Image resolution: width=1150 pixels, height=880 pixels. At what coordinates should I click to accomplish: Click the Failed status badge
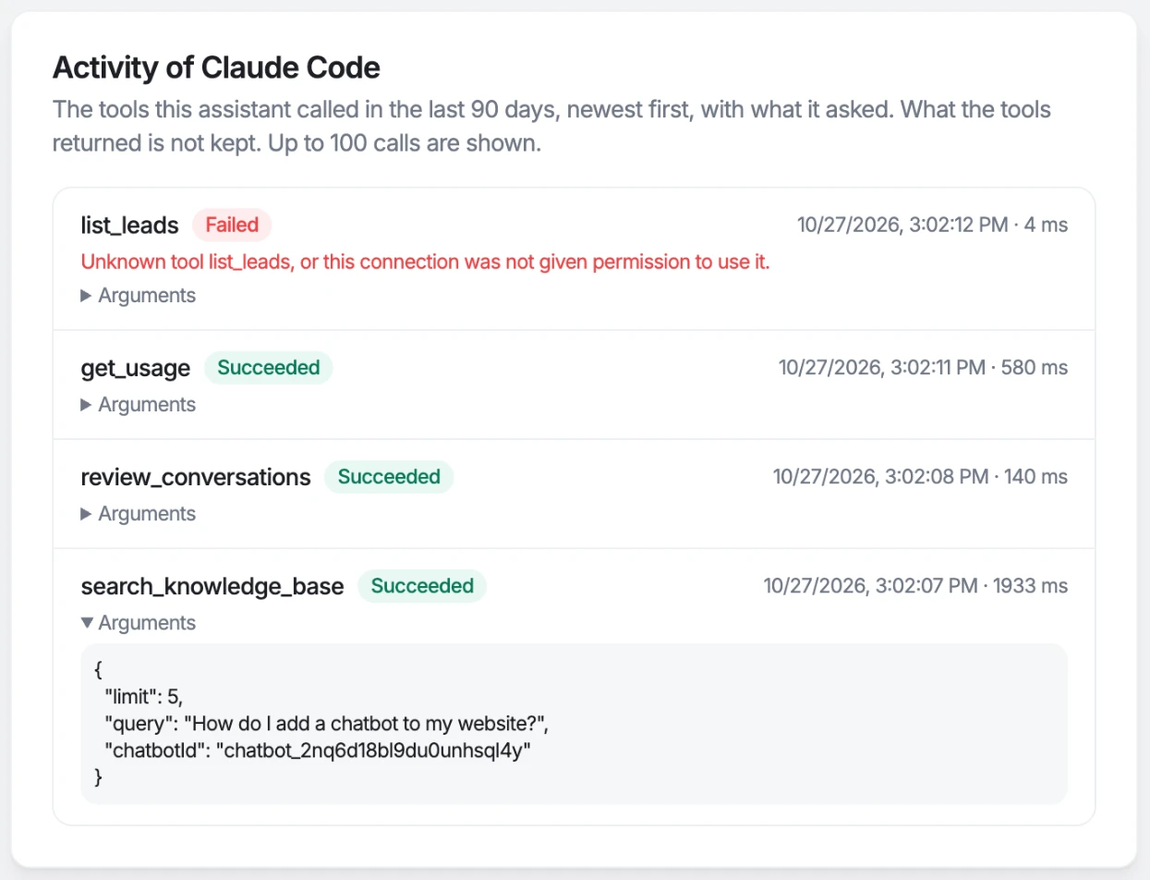pyautogui.click(x=232, y=225)
